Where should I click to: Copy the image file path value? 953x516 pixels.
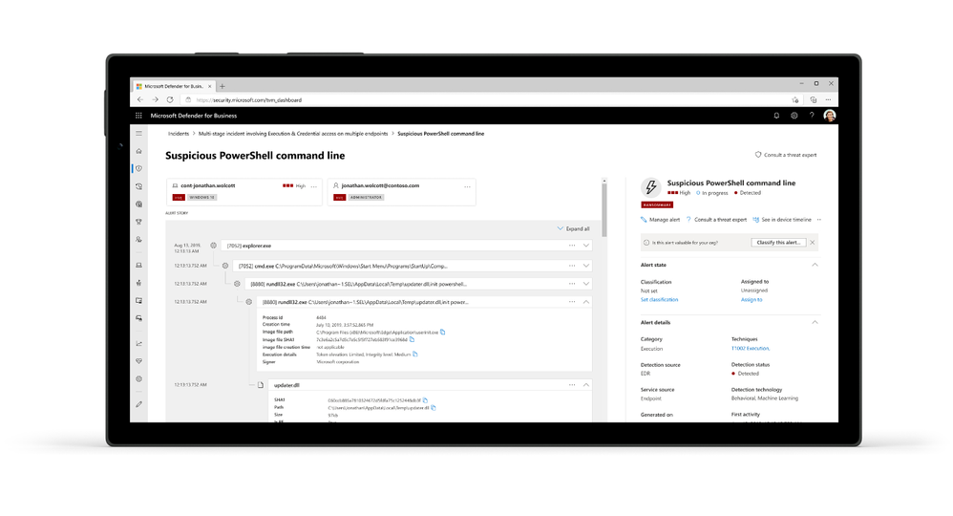tap(442, 333)
